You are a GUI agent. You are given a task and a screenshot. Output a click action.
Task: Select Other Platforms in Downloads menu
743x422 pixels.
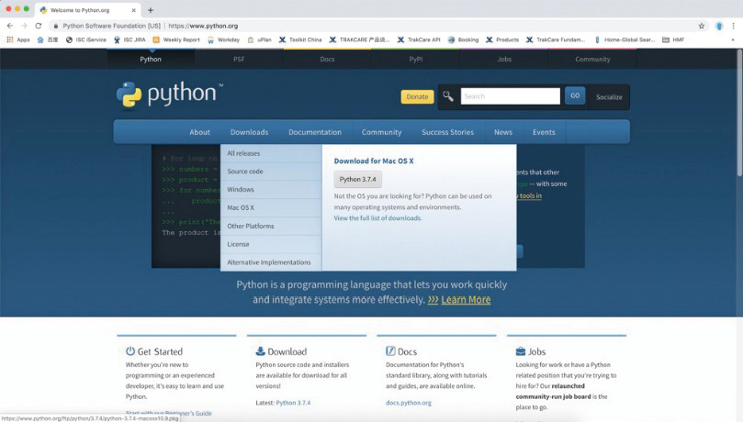coord(271,227)
